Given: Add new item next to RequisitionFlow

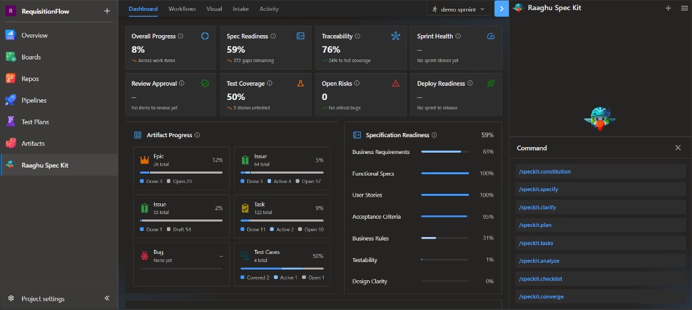Looking at the screenshot, I should point(107,11).
